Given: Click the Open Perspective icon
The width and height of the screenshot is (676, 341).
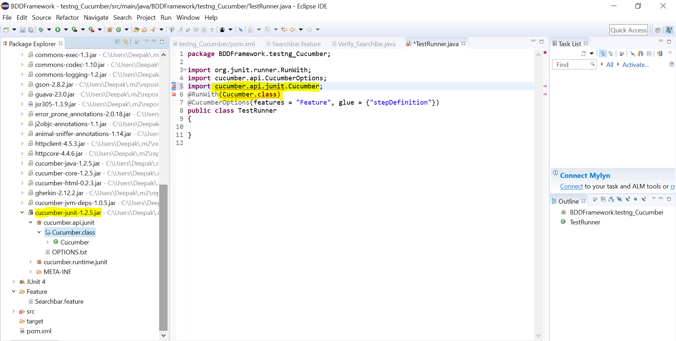Looking at the screenshot, I should click(658, 30).
